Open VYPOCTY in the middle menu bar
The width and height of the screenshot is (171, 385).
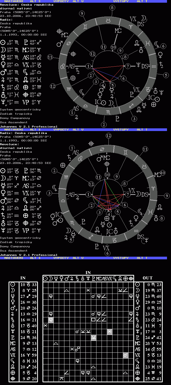click(61, 130)
